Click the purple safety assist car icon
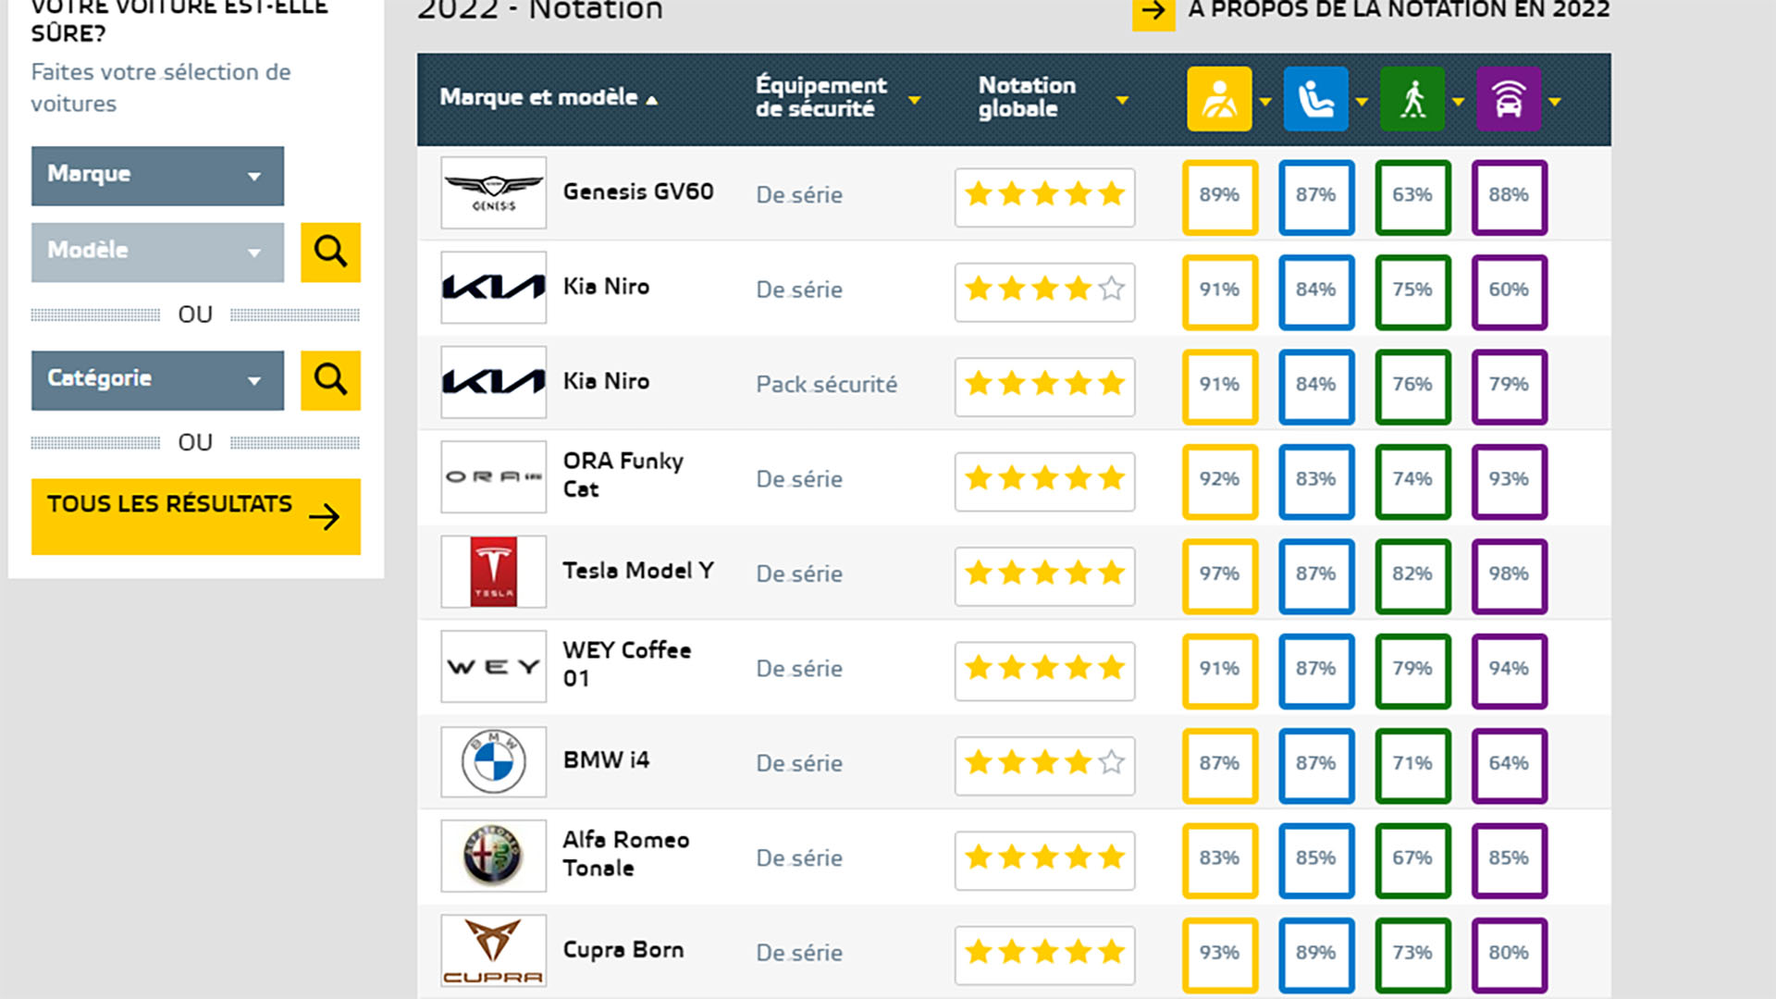Screen dimensions: 1776x999 click(x=1509, y=99)
